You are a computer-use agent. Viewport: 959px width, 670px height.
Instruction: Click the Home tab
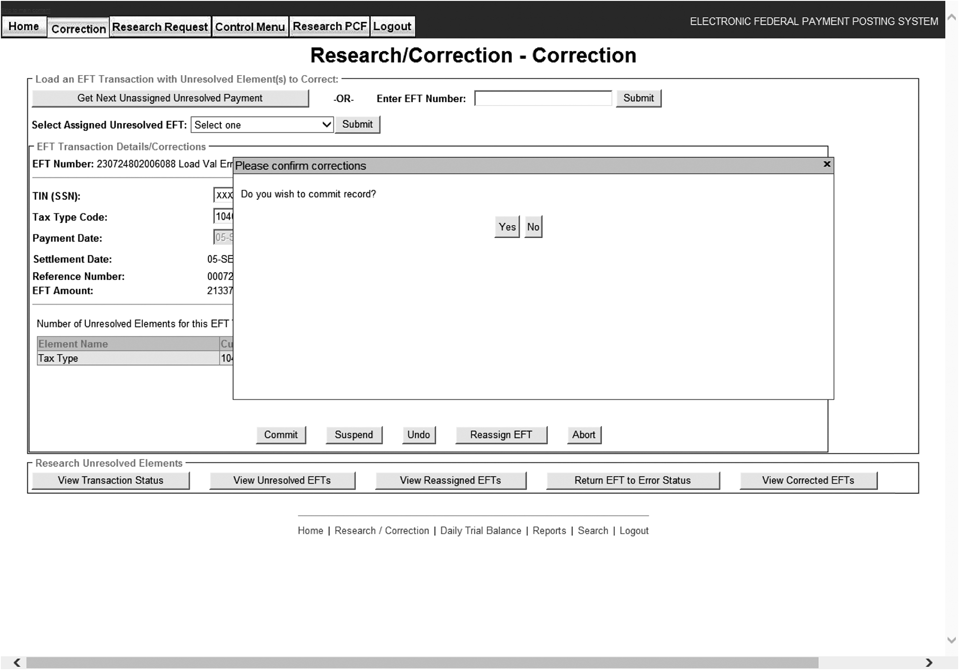24,26
